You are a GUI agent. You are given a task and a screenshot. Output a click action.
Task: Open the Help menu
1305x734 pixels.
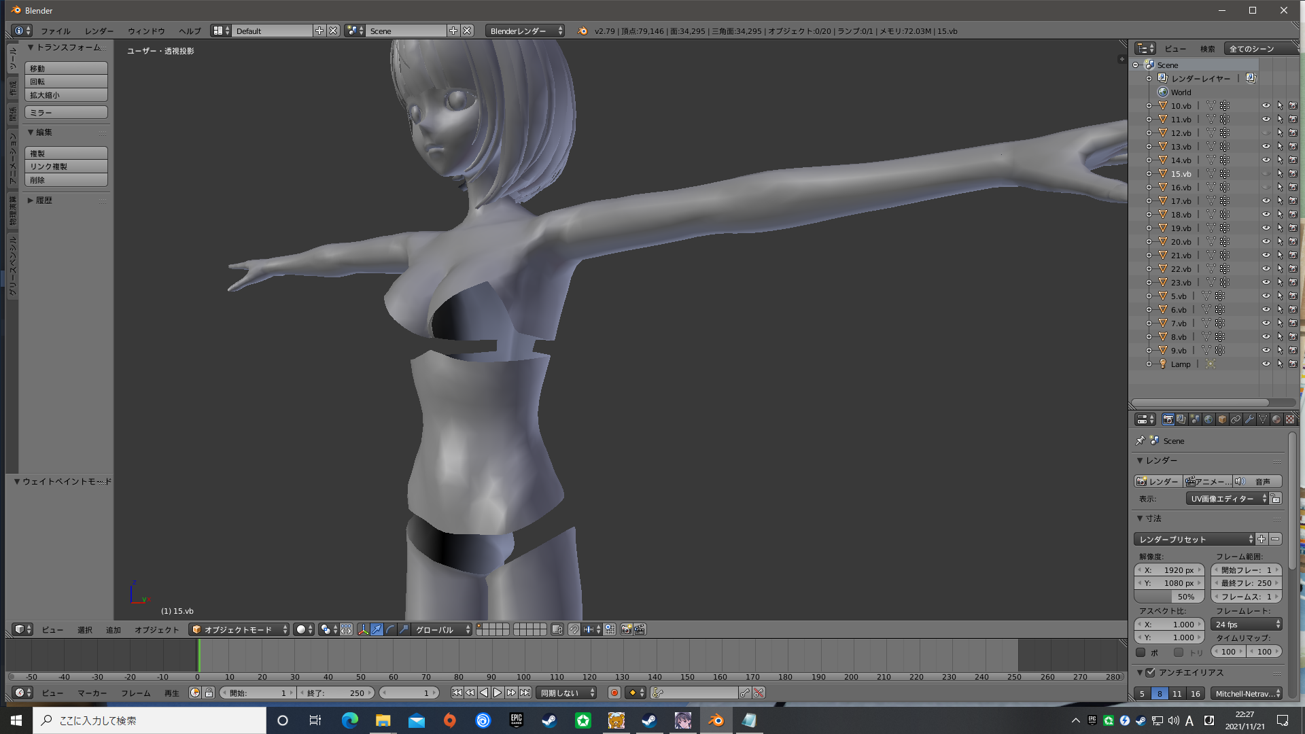pos(190,31)
